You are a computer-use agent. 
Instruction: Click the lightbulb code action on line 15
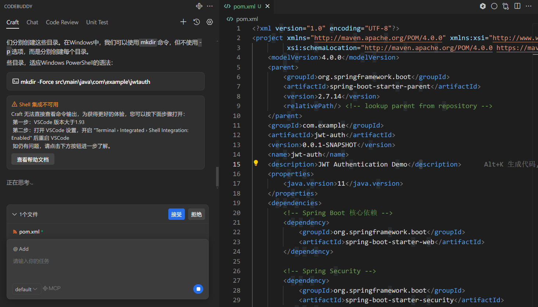point(256,163)
